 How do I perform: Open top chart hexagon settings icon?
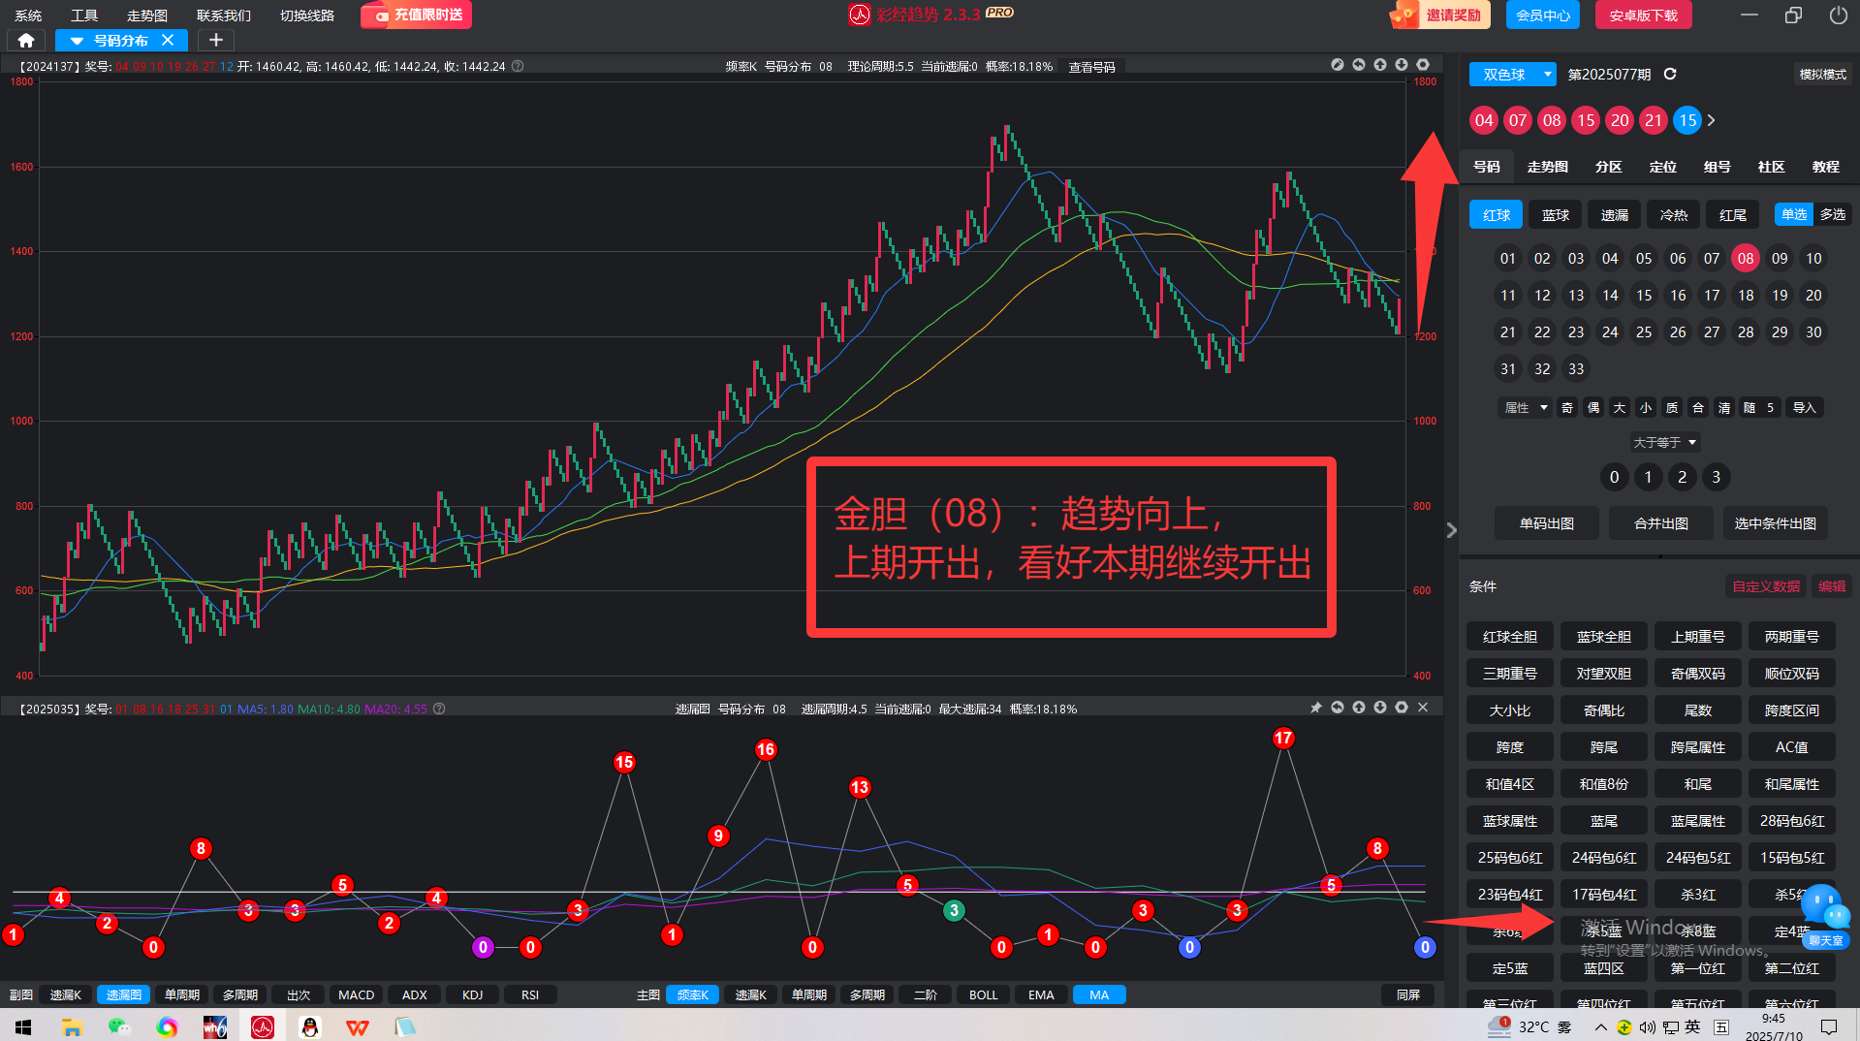[1423, 65]
